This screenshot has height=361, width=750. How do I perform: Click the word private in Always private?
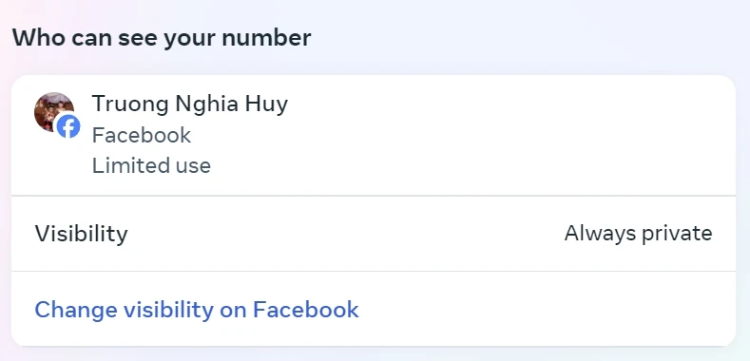(677, 234)
